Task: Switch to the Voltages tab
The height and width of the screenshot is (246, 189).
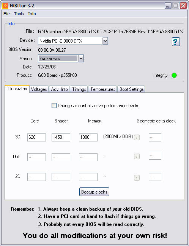Action: [39, 89]
